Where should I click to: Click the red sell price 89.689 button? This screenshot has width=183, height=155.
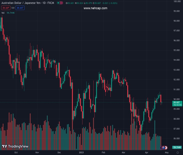click(6, 8)
